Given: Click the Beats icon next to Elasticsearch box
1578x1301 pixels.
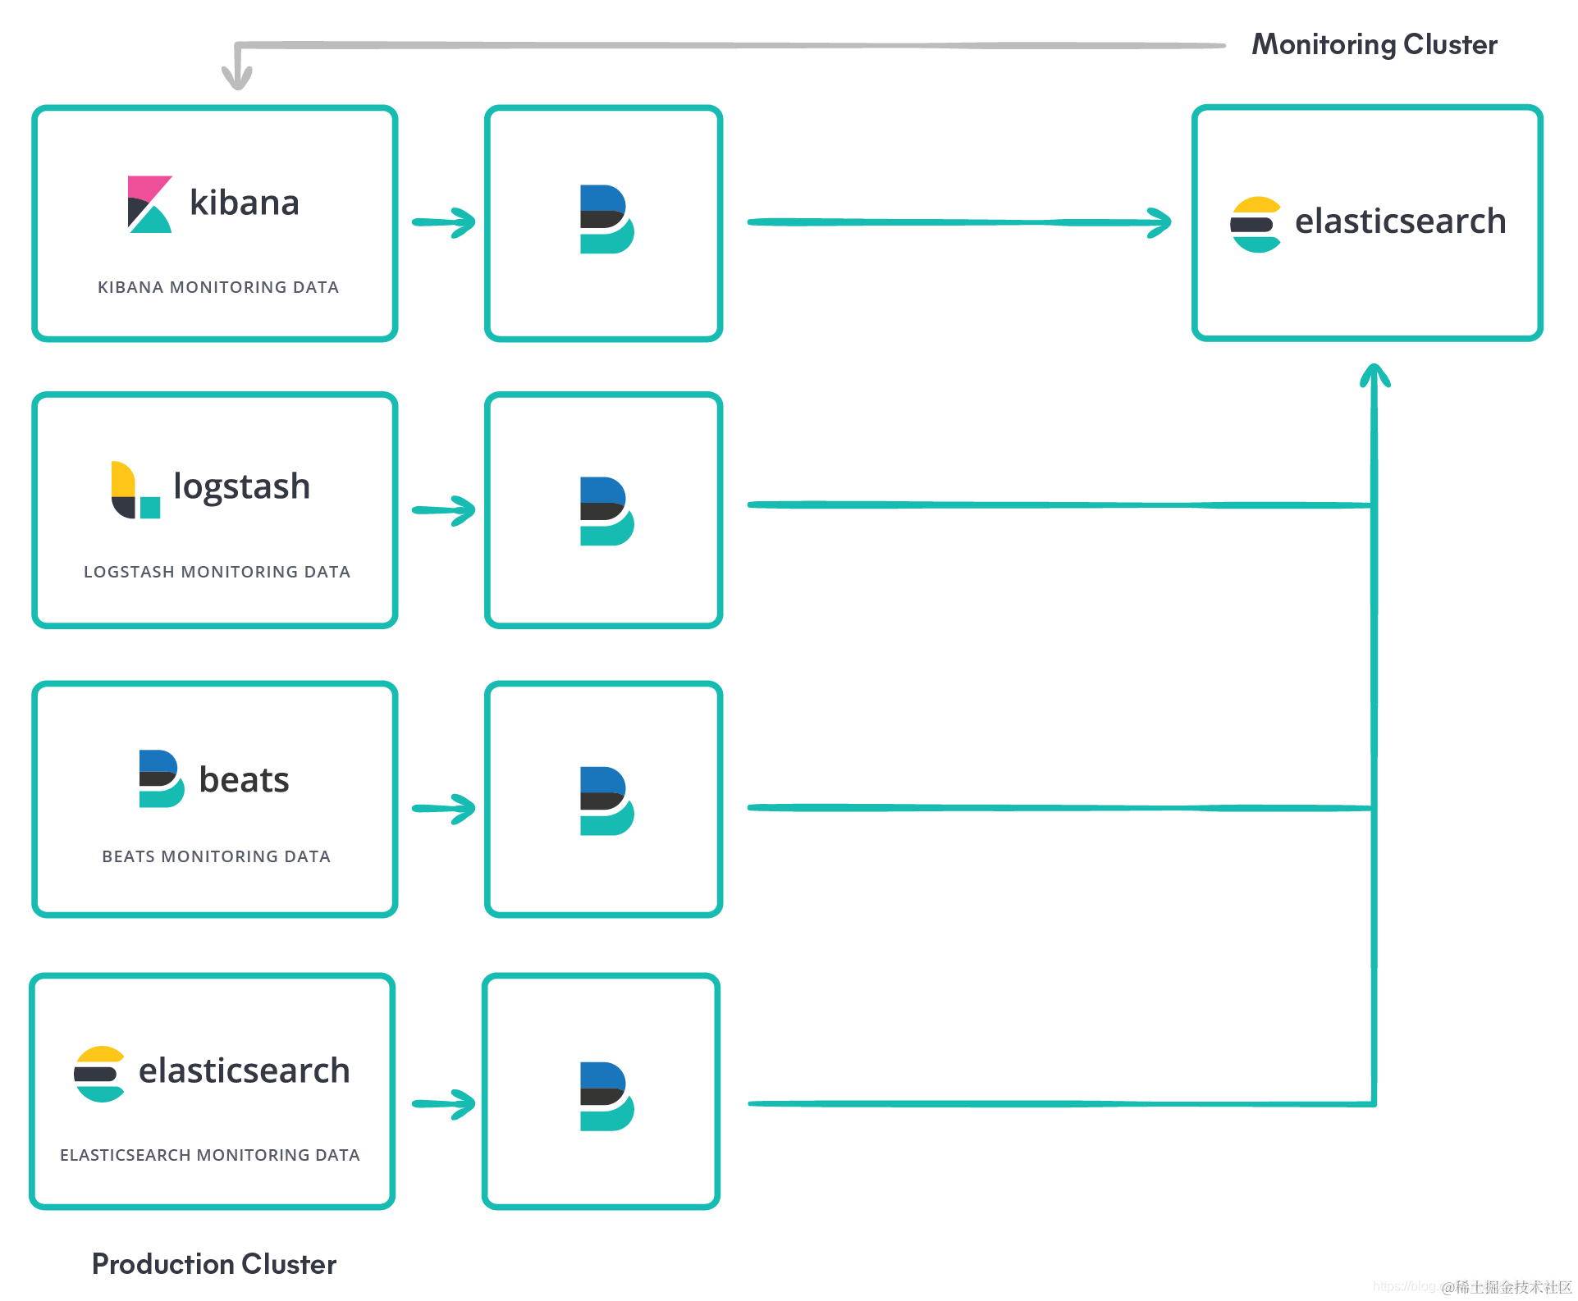Looking at the screenshot, I should click(x=606, y=1096).
